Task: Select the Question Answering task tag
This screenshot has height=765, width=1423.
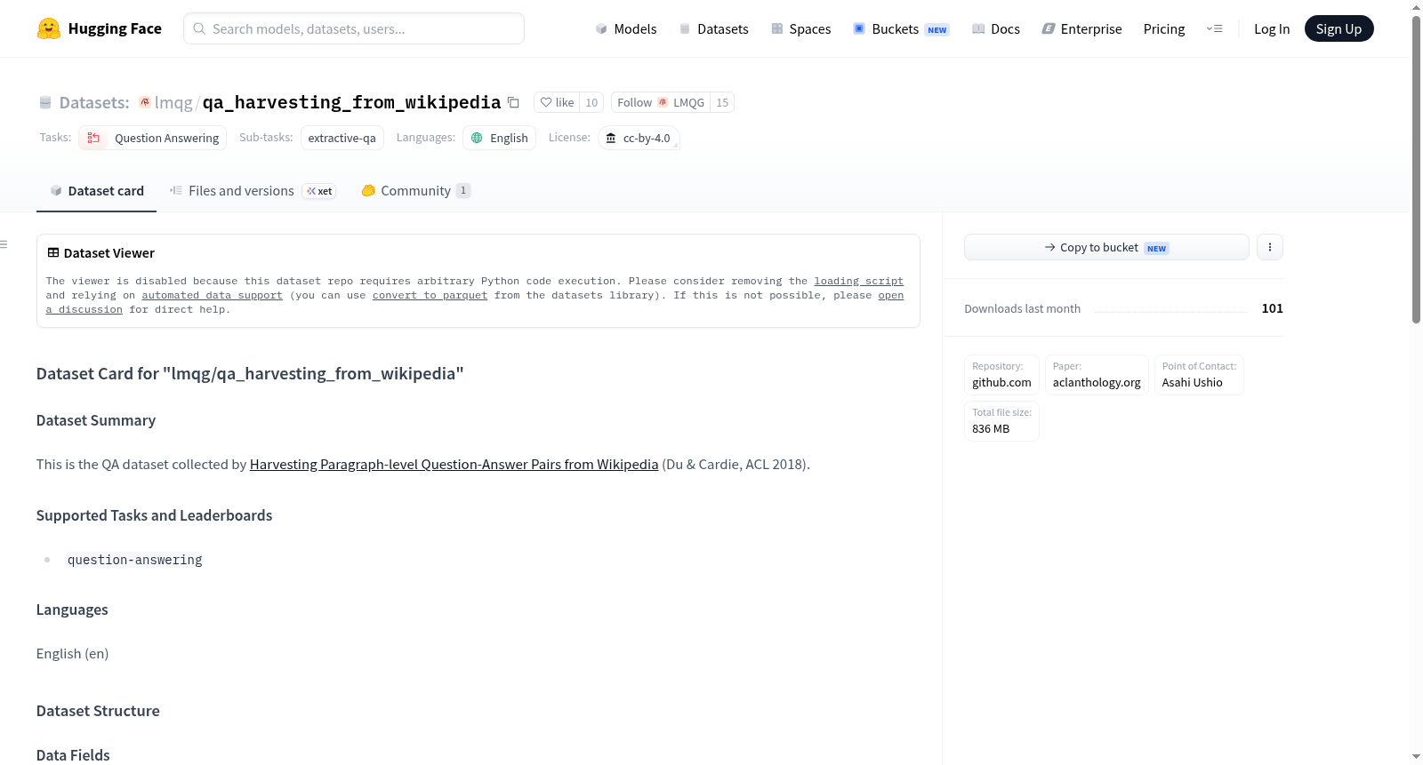Action: click(152, 138)
